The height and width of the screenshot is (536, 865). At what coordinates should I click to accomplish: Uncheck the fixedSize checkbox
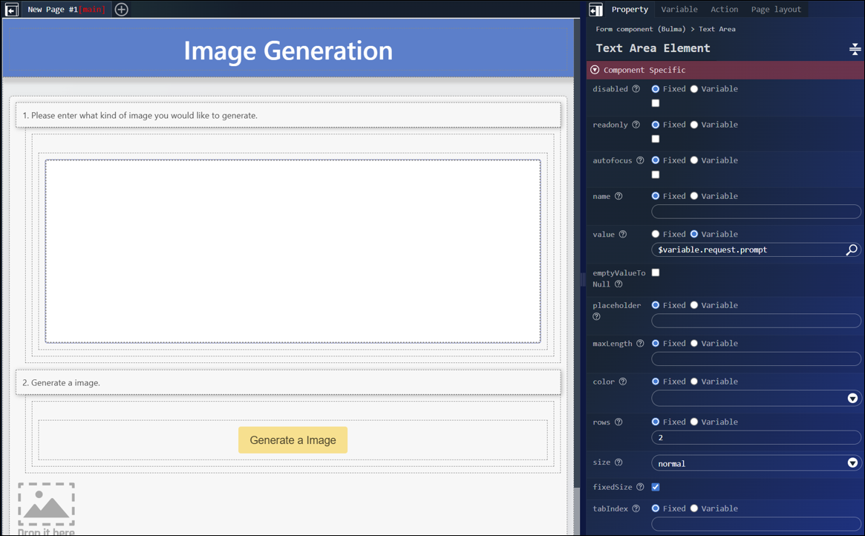656,487
